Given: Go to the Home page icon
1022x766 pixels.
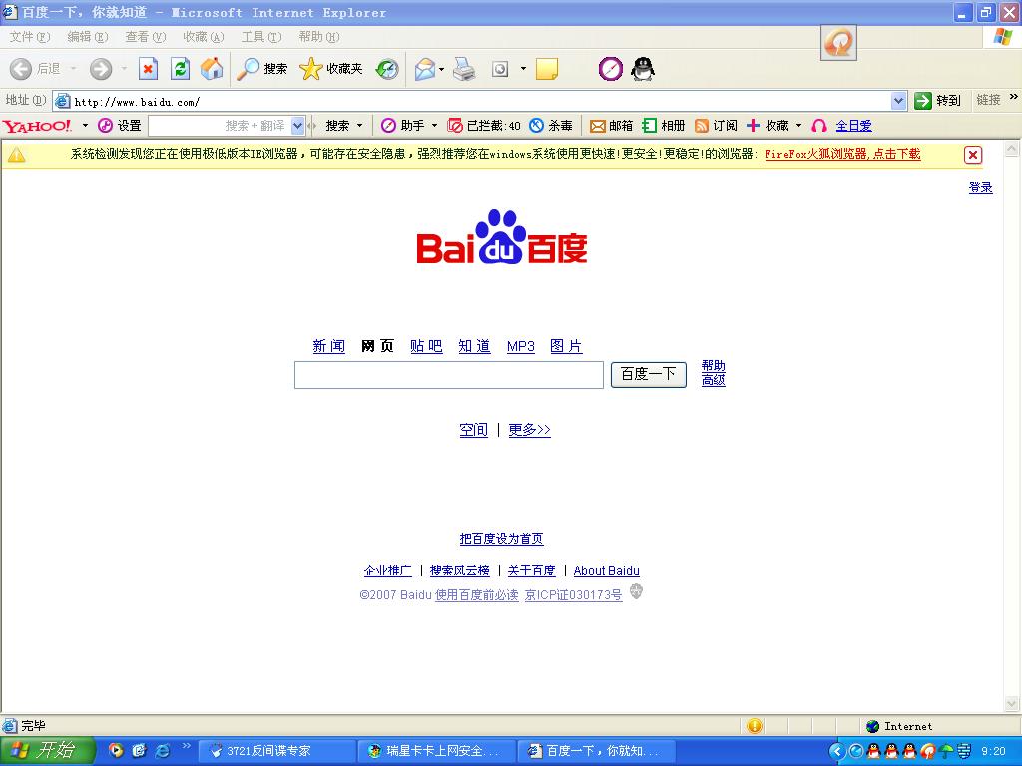Looking at the screenshot, I should [x=212, y=69].
